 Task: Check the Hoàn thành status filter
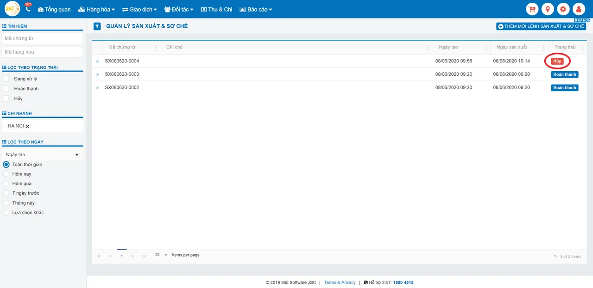click(6, 88)
